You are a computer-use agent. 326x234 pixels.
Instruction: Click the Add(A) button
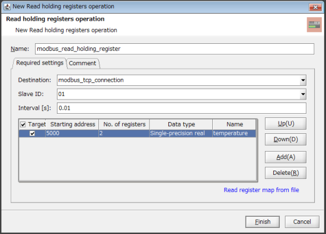click(x=286, y=157)
